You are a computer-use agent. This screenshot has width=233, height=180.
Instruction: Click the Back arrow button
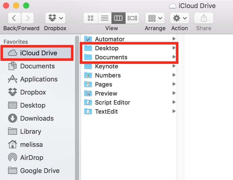point(15,18)
